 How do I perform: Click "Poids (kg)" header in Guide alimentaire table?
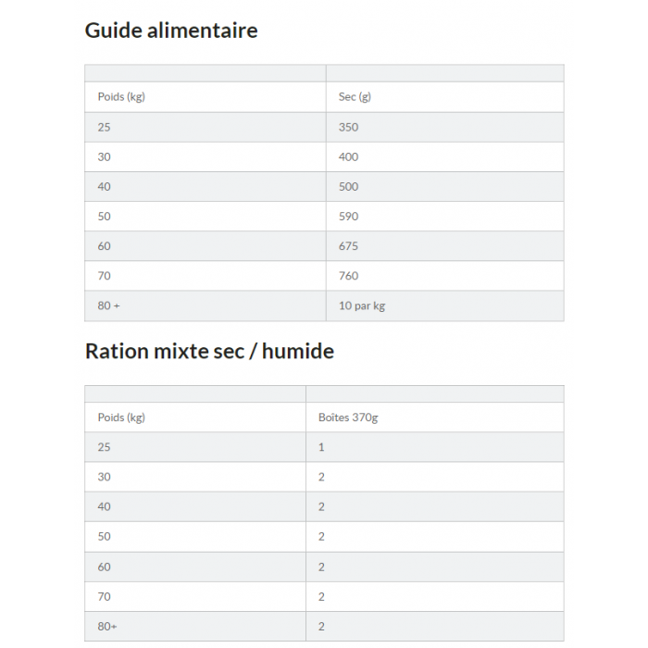[x=121, y=97]
